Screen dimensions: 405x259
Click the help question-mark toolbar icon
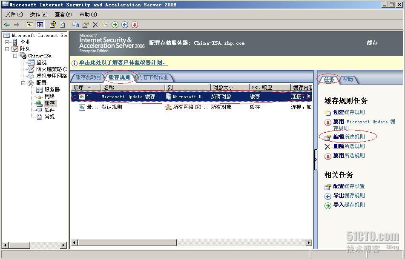click(x=52, y=25)
